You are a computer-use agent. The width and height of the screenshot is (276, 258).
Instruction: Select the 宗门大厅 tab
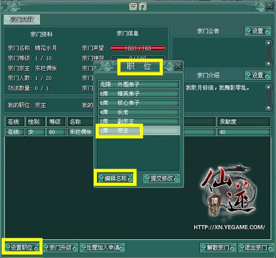click(22, 19)
